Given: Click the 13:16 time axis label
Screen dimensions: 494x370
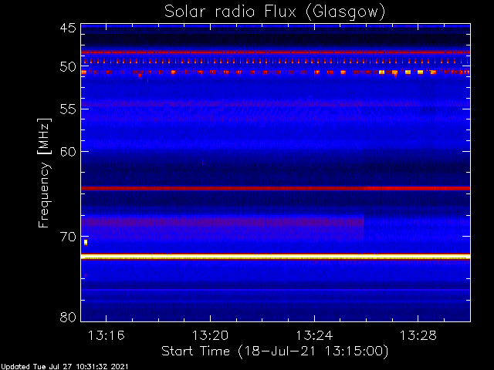Looking at the screenshot, I should click(107, 335).
